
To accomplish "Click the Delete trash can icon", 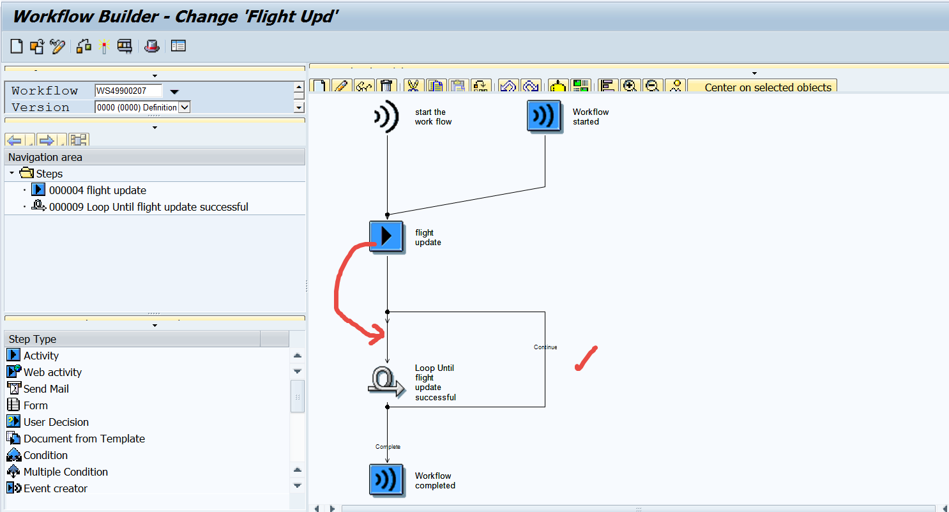I will pyautogui.click(x=386, y=86).
